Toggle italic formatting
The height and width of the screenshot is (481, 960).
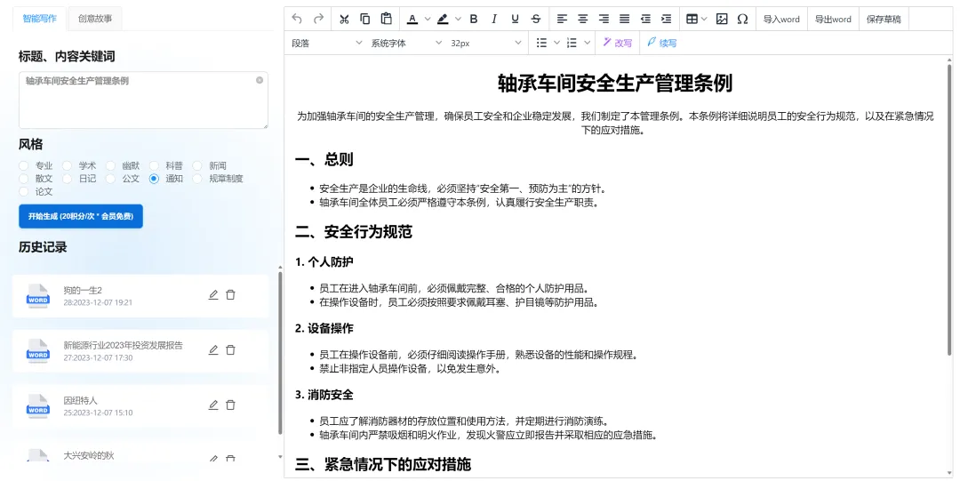click(x=494, y=19)
